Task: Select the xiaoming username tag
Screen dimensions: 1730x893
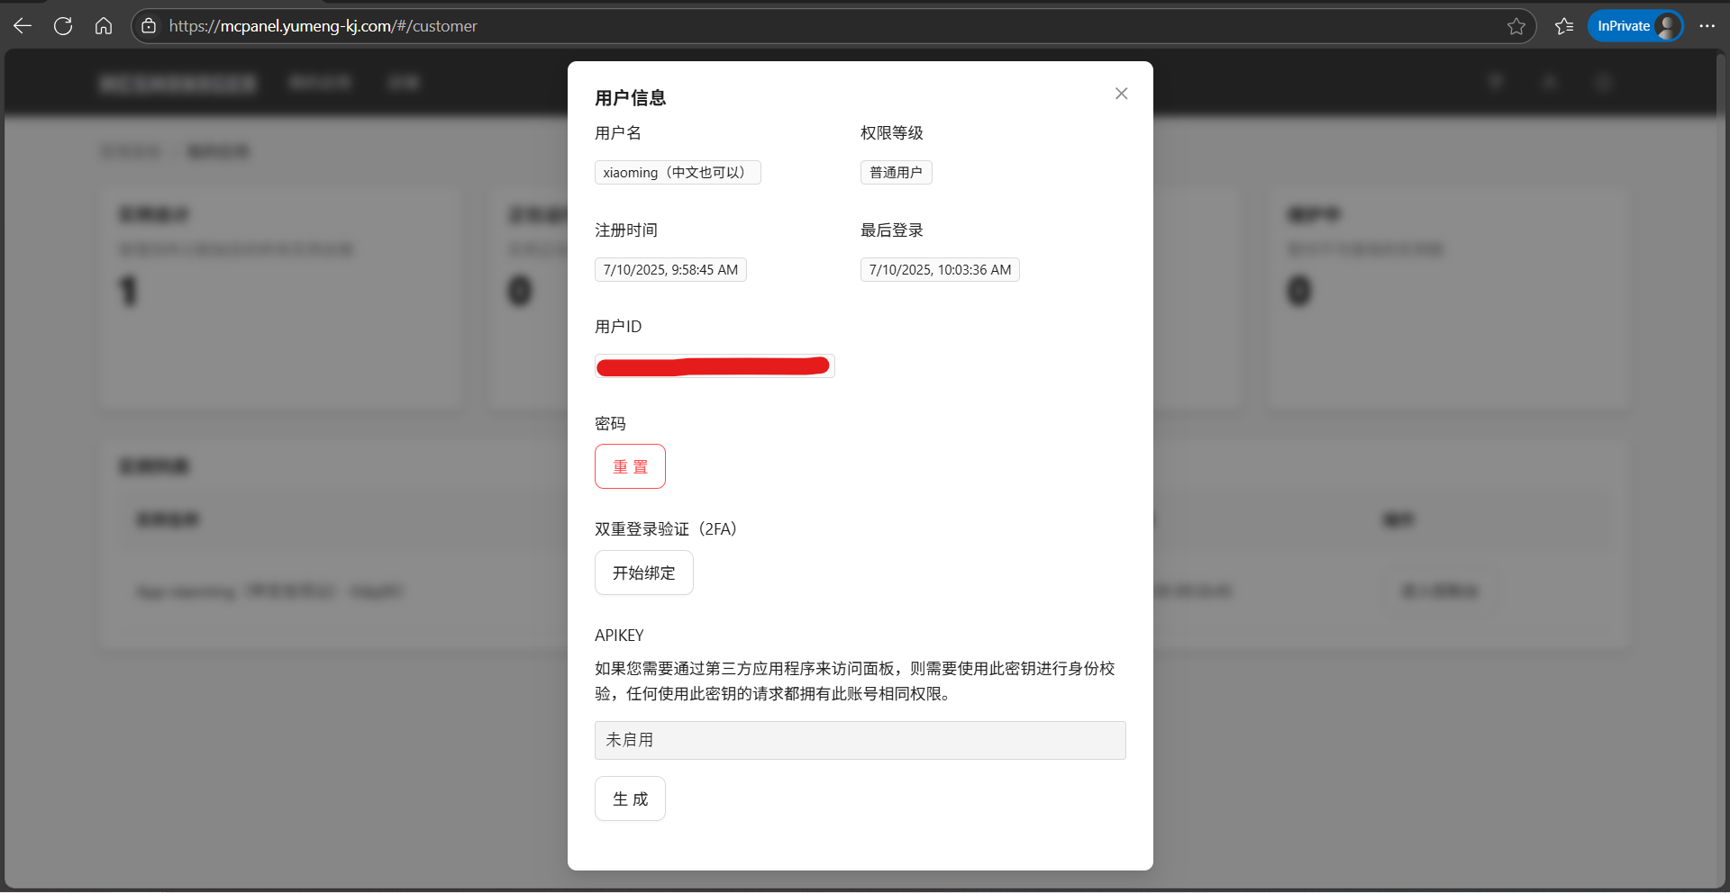Action: (677, 172)
